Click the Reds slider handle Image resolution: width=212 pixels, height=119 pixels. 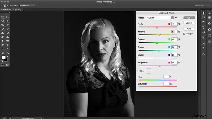click(x=157, y=28)
